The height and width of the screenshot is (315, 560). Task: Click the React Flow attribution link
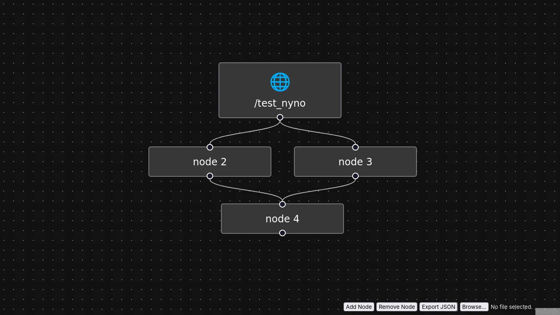[547, 311]
